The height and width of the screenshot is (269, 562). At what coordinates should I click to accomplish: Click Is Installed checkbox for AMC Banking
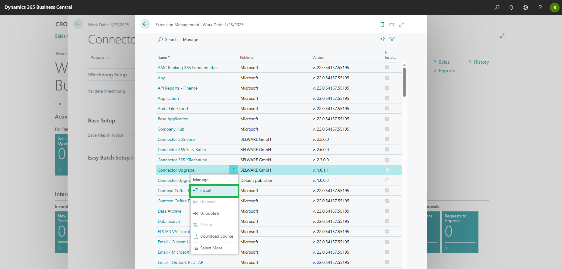[x=387, y=68]
